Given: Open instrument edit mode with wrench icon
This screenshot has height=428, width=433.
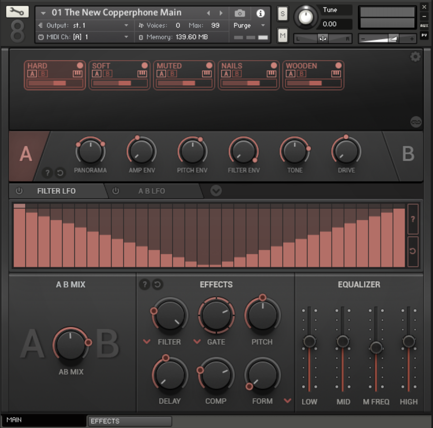Looking at the screenshot, I should click(x=17, y=12).
